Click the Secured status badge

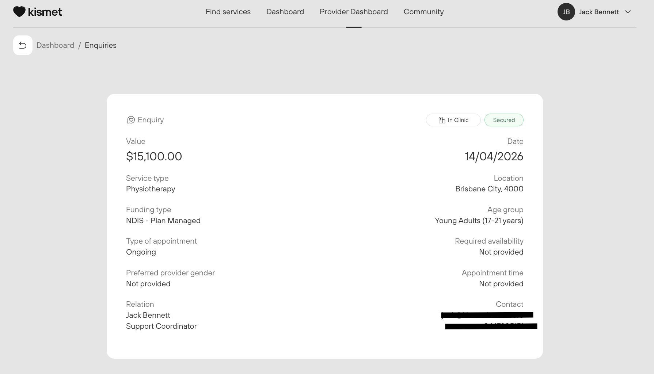[504, 120]
